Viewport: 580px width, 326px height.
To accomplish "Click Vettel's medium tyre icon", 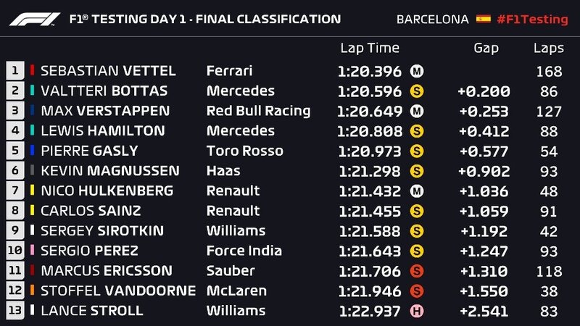I will 417,71.
